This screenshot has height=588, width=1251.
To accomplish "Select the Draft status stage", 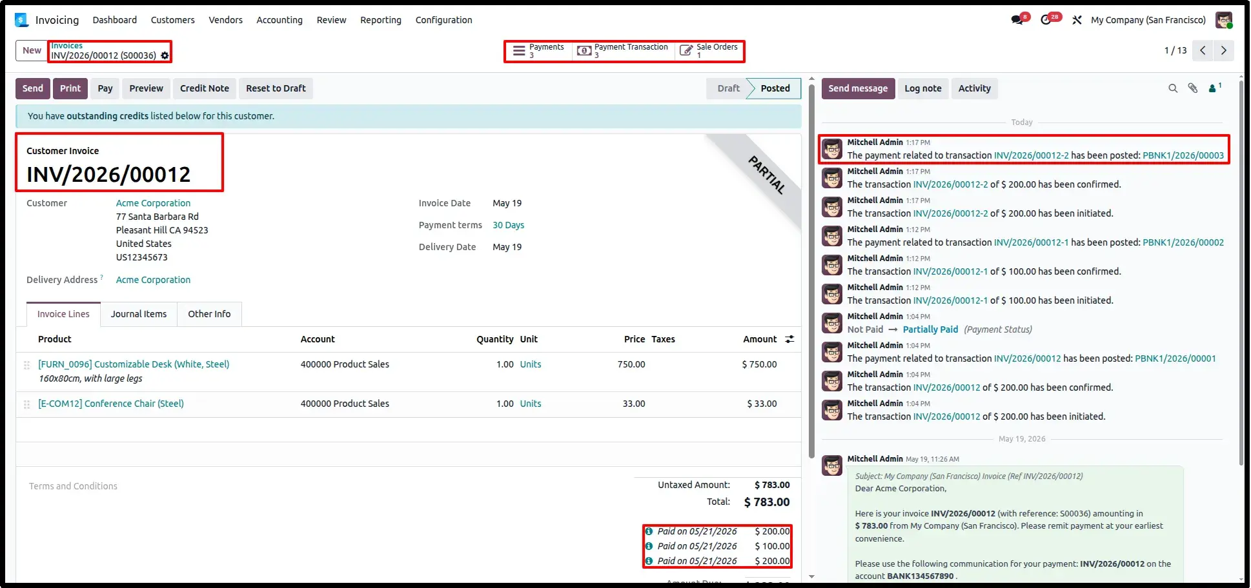I will (x=728, y=88).
